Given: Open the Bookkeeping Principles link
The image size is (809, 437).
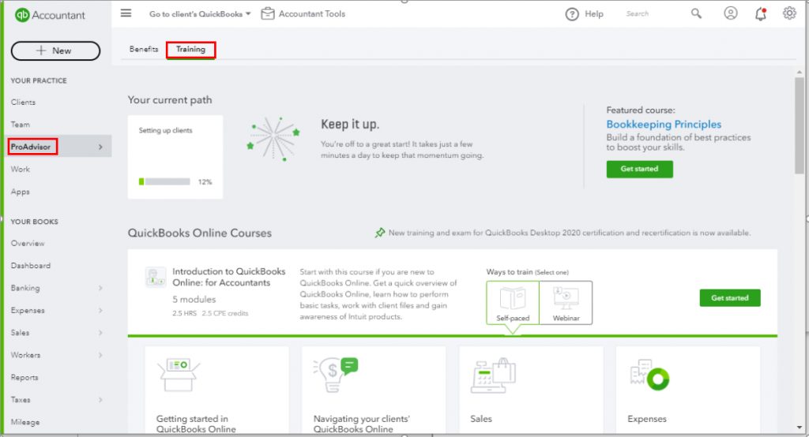Looking at the screenshot, I should [664, 124].
